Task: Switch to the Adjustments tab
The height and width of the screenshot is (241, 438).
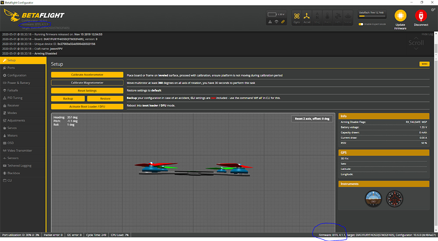Action: [x=23, y=121]
